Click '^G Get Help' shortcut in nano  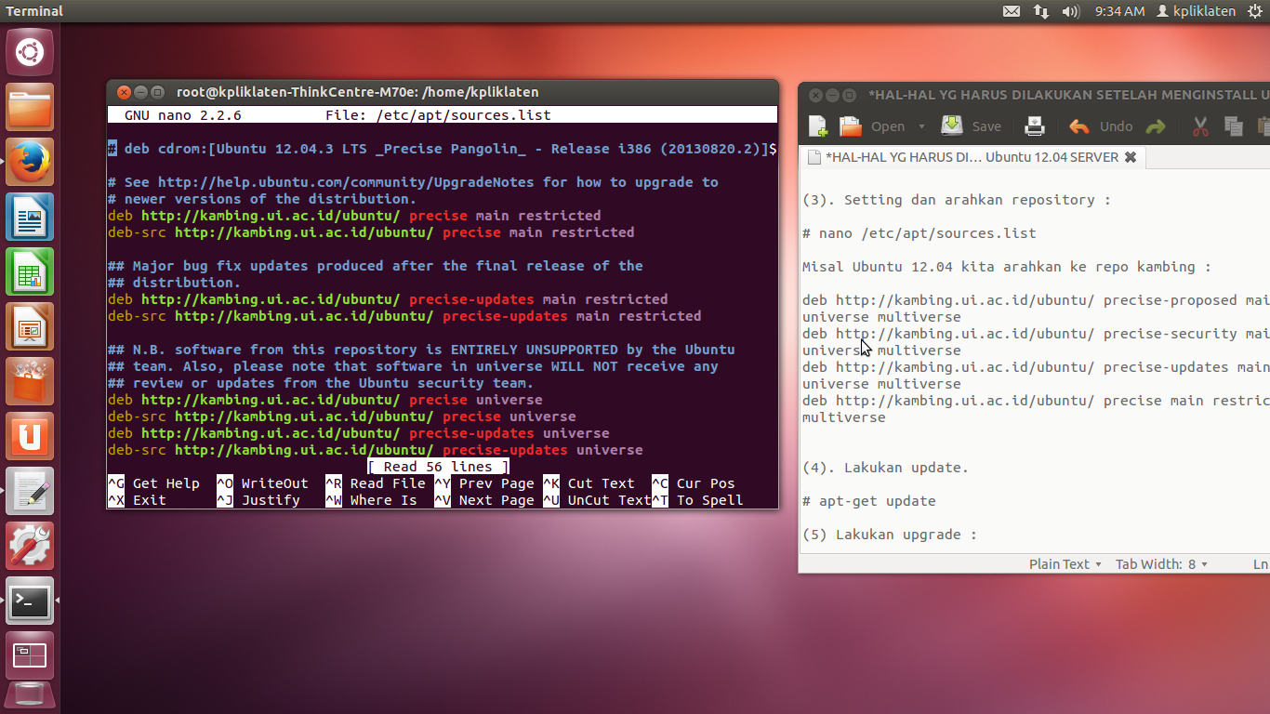coord(153,483)
